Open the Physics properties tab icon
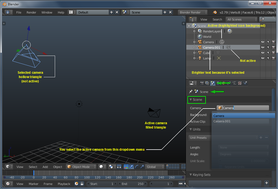This screenshot has width=278, height=189. [245, 83]
